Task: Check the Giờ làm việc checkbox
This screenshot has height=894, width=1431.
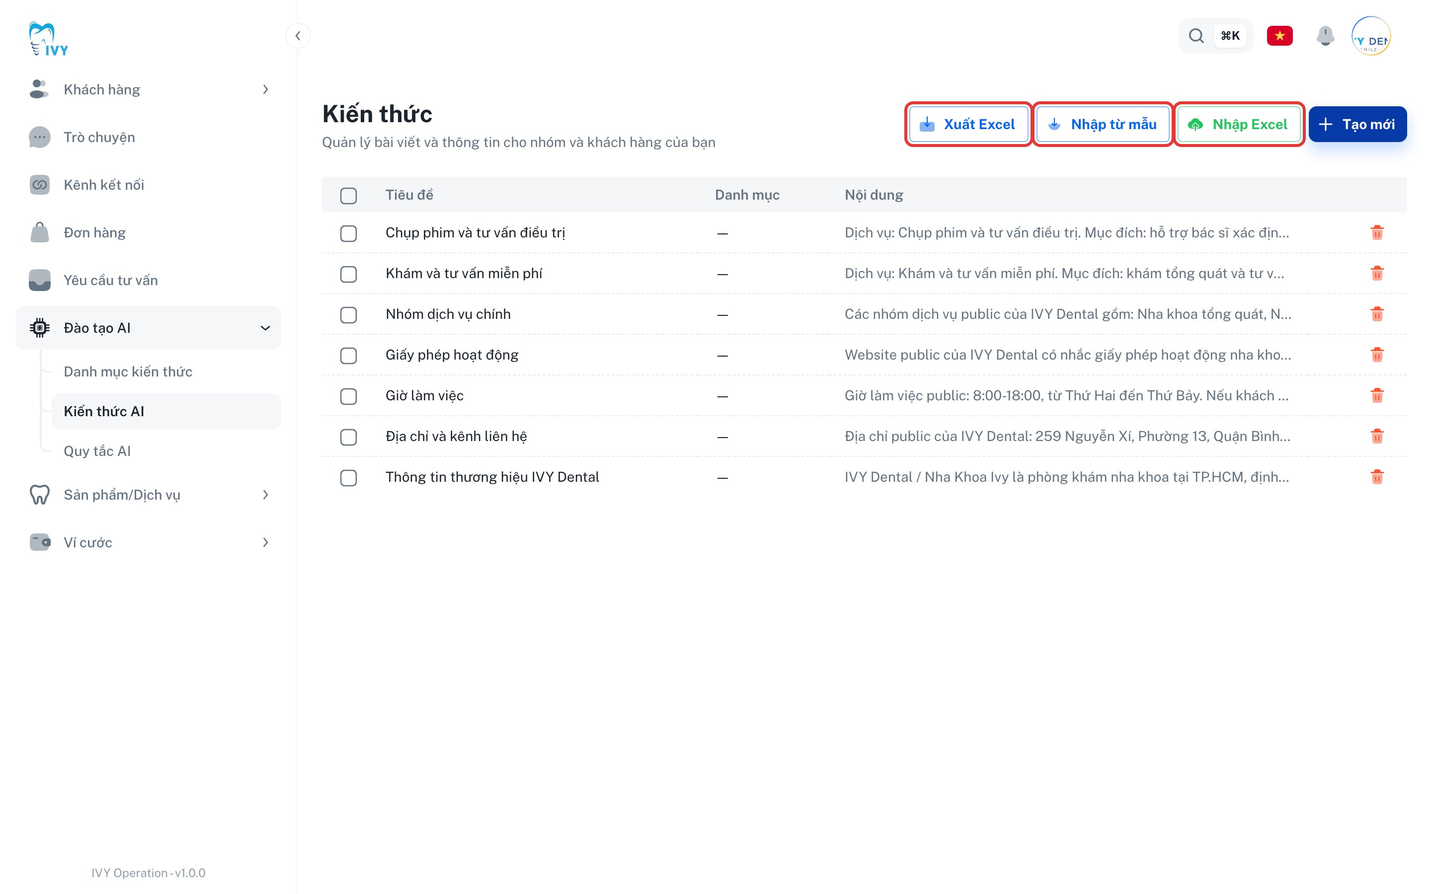Action: point(348,396)
